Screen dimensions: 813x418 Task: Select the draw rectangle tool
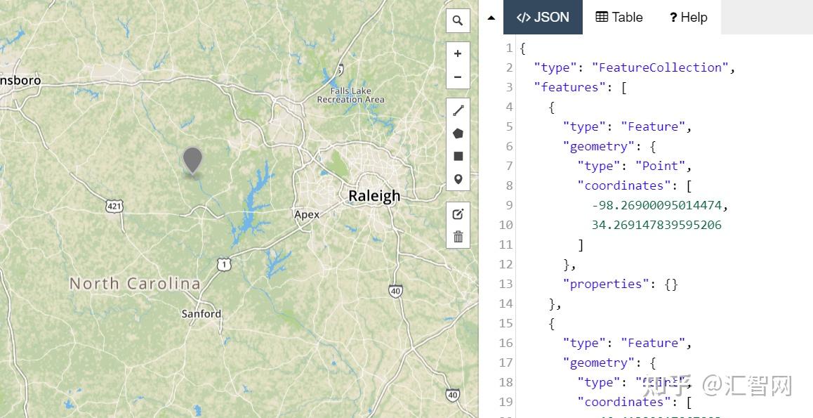pyautogui.click(x=458, y=156)
